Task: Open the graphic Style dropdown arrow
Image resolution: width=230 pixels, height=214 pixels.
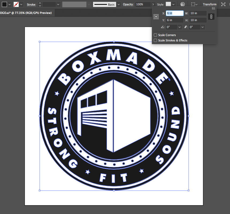Action: [x=173, y=4]
